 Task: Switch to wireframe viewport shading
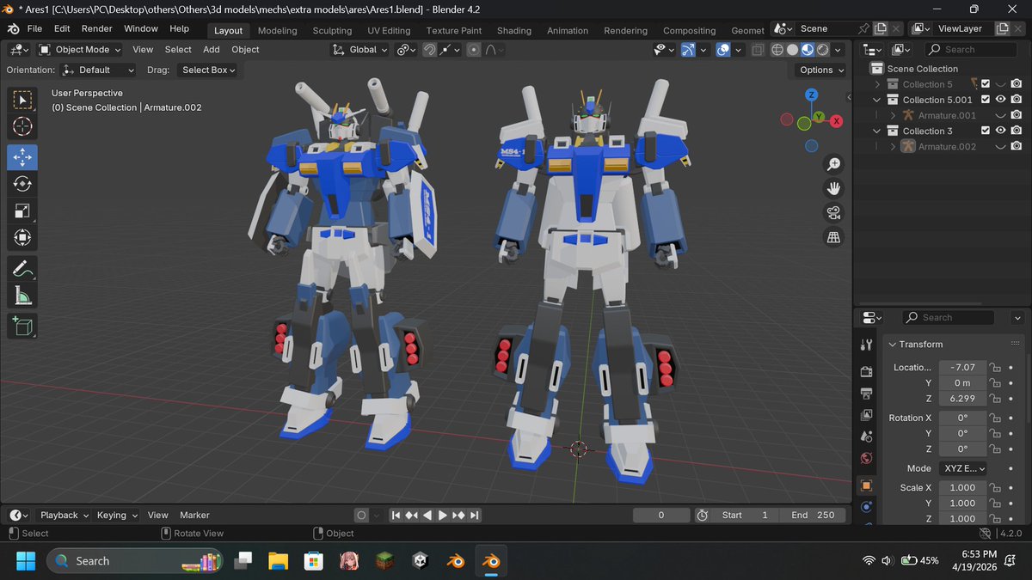click(777, 50)
